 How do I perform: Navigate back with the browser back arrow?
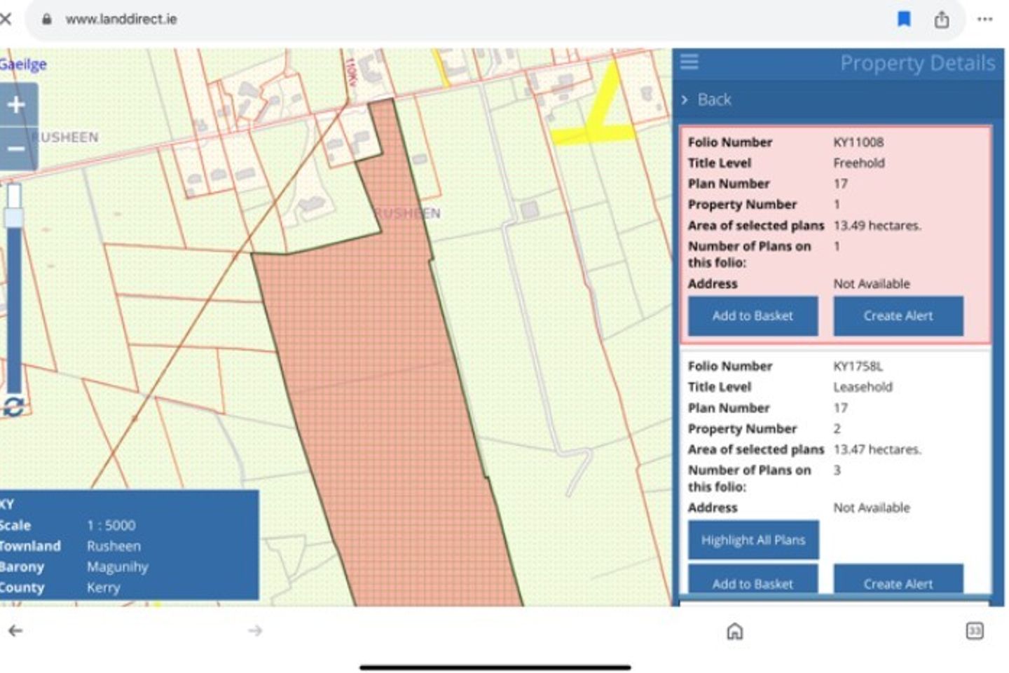(15, 631)
